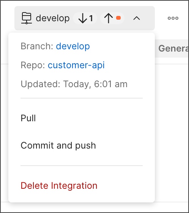189x213 pixels.
Task: Click develop branch name in header bar
Action: click(x=53, y=18)
